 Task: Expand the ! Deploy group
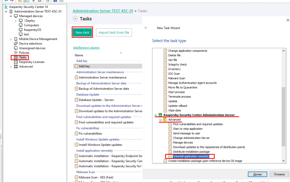16,21
